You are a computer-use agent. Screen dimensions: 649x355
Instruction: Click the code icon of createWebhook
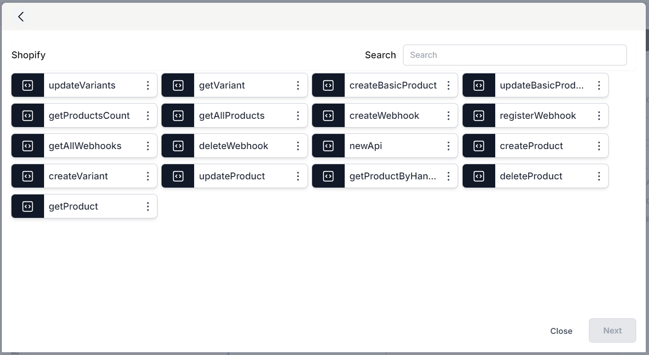pos(328,116)
